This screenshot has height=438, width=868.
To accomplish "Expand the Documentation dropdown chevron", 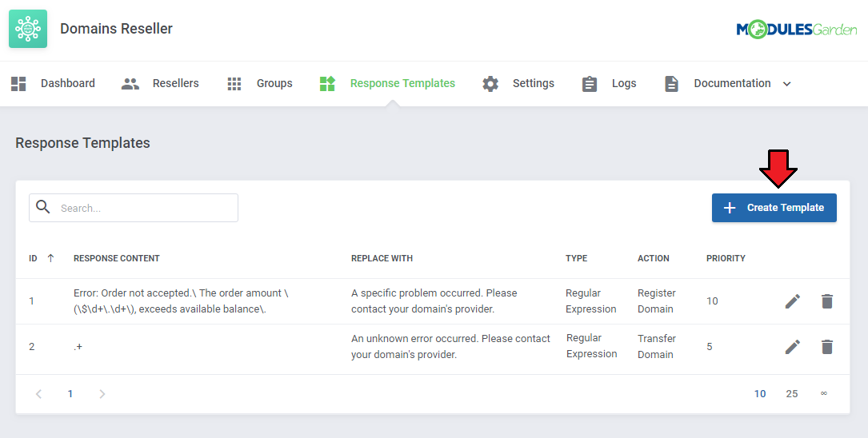I will [786, 84].
